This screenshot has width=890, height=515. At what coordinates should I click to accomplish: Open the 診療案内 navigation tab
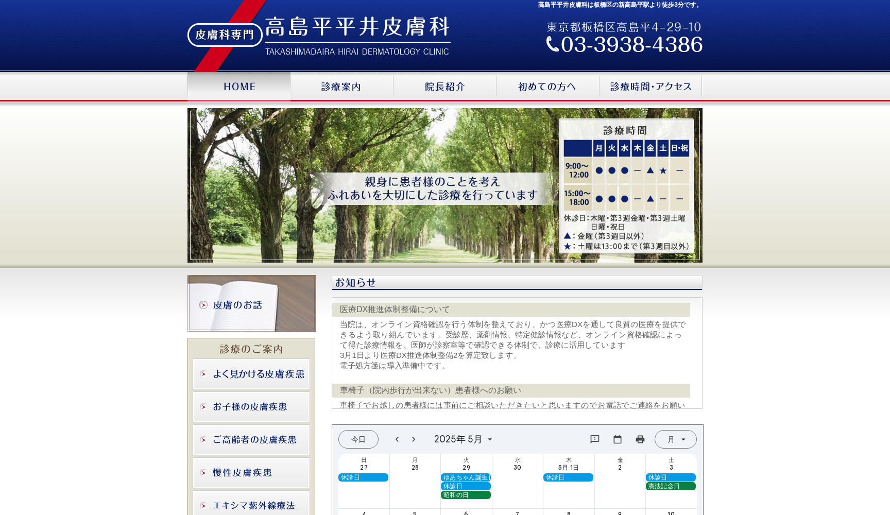[x=341, y=87]
